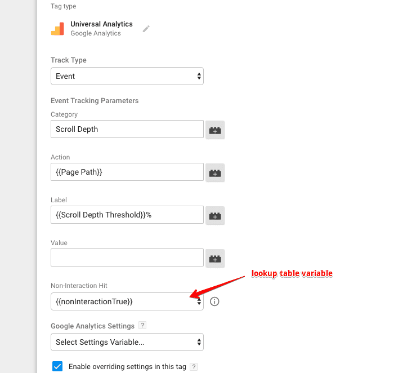Click the empty Value input field

pyautogui.click(x=127, y=257)
